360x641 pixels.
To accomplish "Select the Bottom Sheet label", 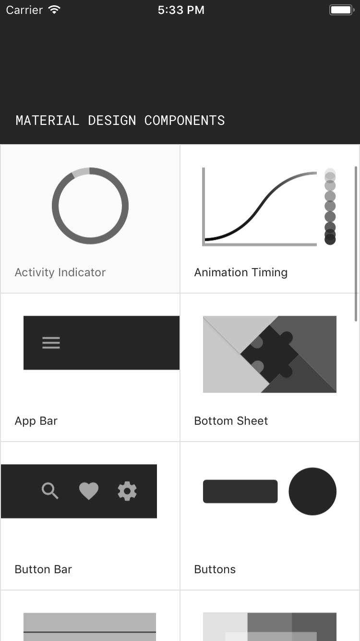I will (231, 421).
